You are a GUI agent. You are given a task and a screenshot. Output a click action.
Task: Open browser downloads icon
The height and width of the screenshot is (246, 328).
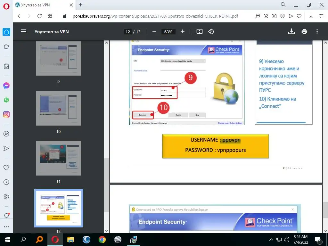click(x=311, y=16)
